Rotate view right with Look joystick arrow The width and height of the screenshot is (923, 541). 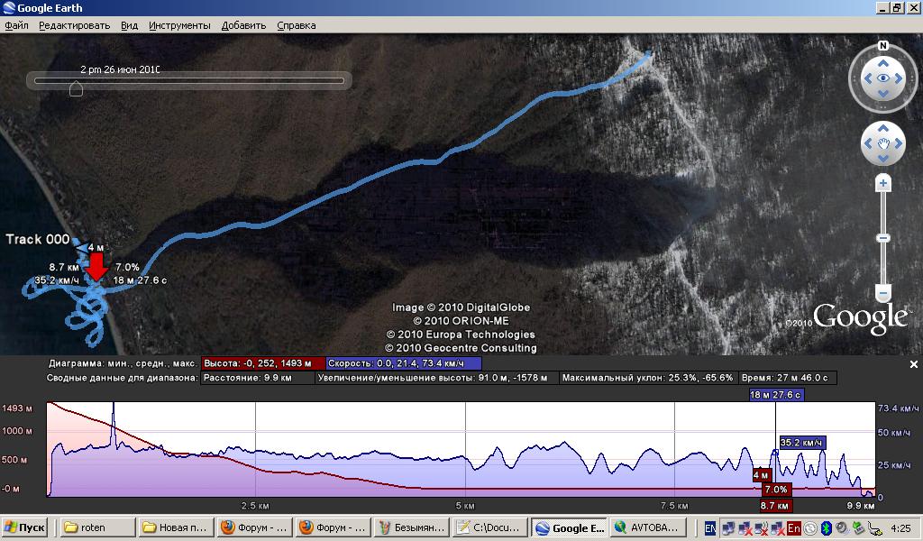point(899,78)
